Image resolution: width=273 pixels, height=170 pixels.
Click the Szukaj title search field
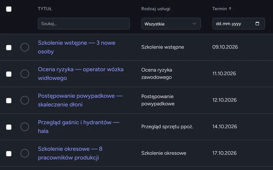point(84,23)
